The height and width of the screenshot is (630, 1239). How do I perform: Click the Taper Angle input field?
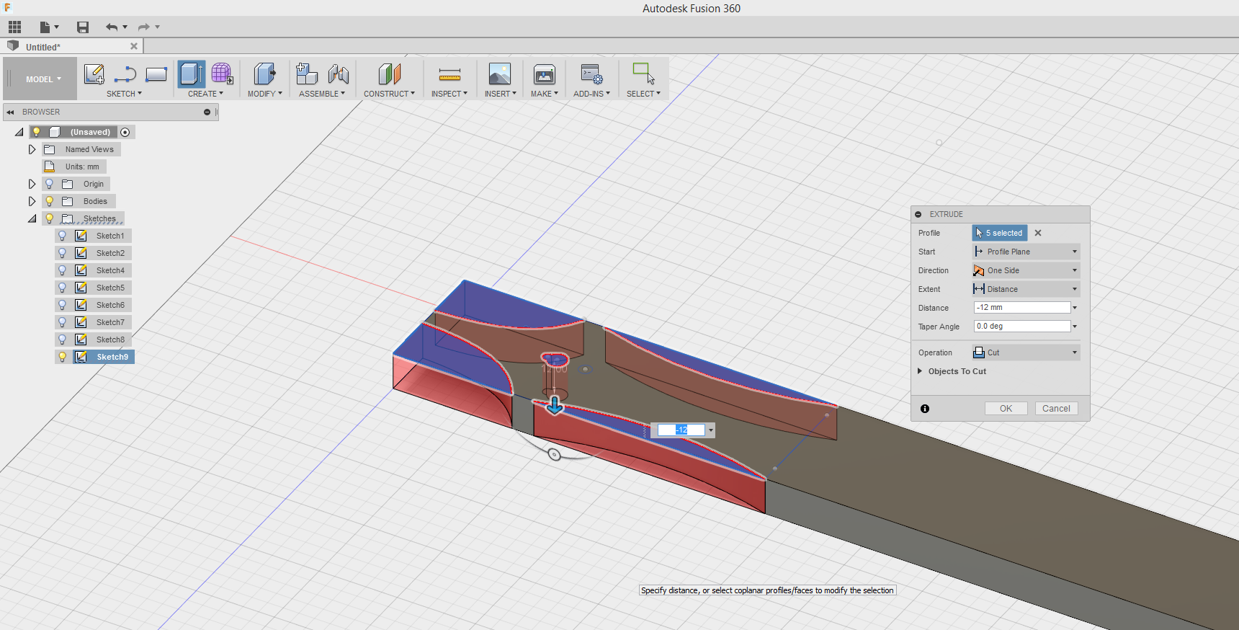tap(1021, 327)
